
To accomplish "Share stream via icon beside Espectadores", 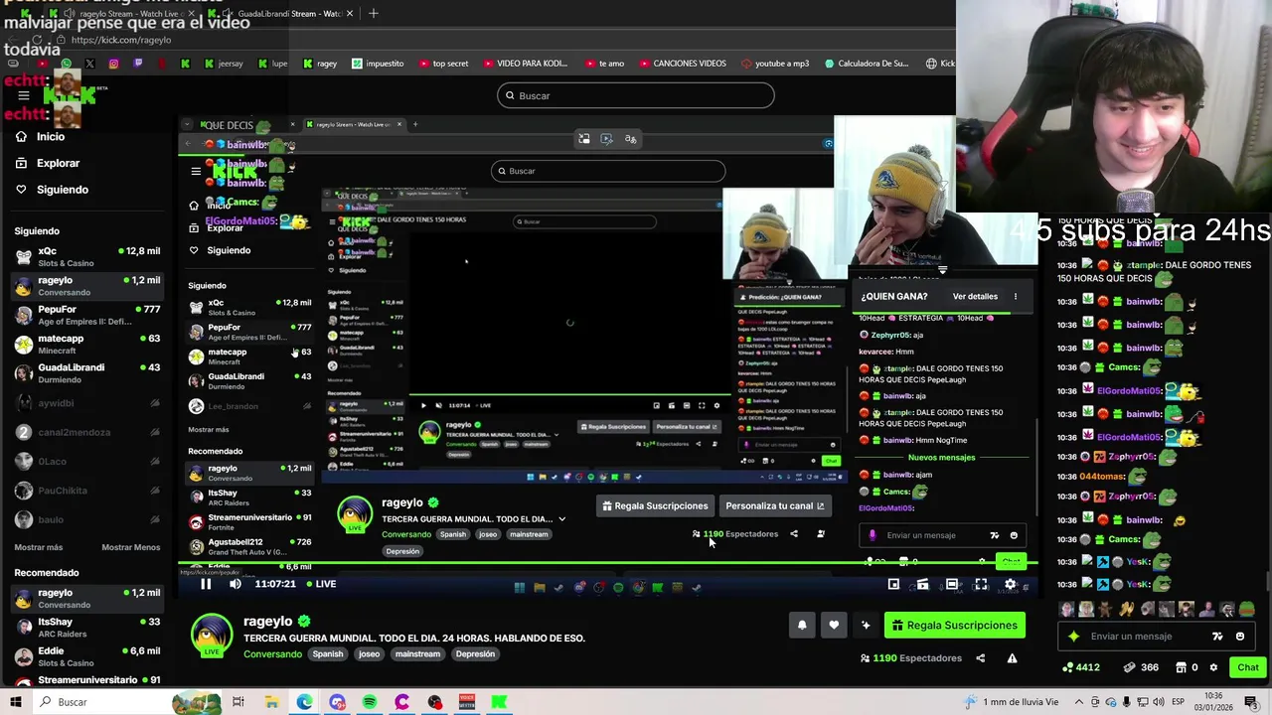I will pyautogui.click(x=980, y=658).
